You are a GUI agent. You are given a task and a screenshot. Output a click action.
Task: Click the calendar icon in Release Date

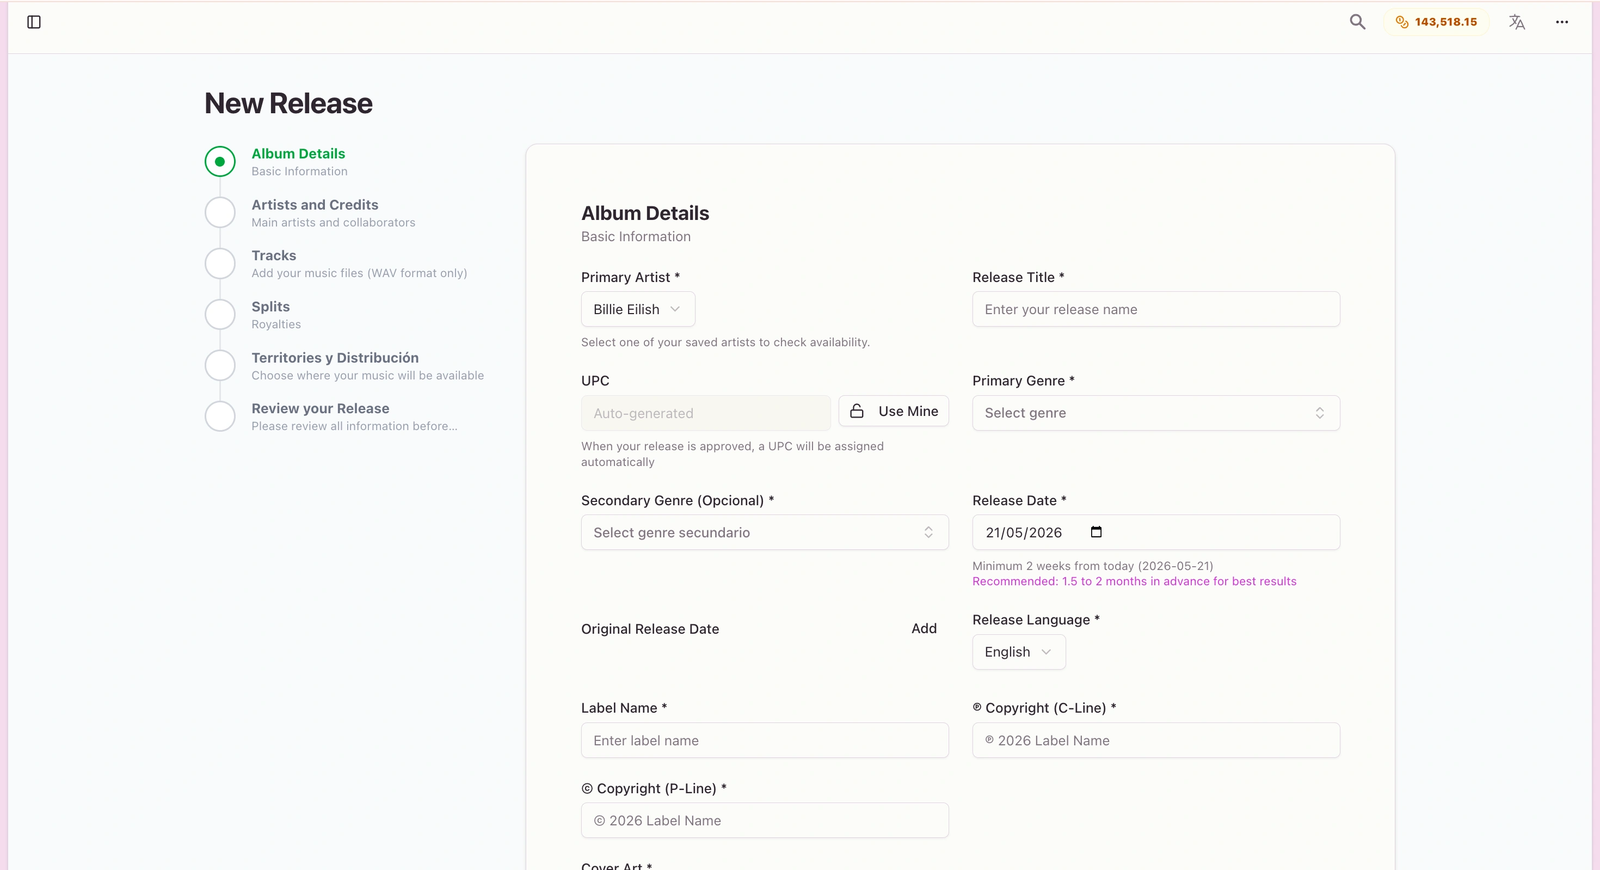pyautogui.click(x=1096, y=532)
